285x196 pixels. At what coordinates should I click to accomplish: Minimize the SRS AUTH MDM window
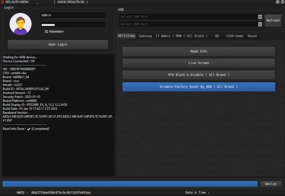pos(278,2)
